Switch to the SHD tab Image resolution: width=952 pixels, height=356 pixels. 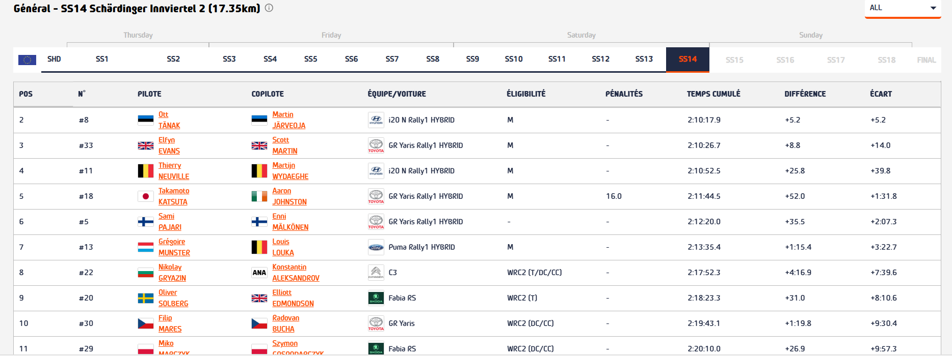pyautogui.click(x=54, y=59)
